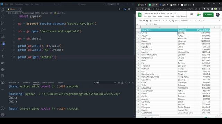The height and width of the screenshot is (124, 222).
Task: Open a new Chrome tab
Action: 193,5
